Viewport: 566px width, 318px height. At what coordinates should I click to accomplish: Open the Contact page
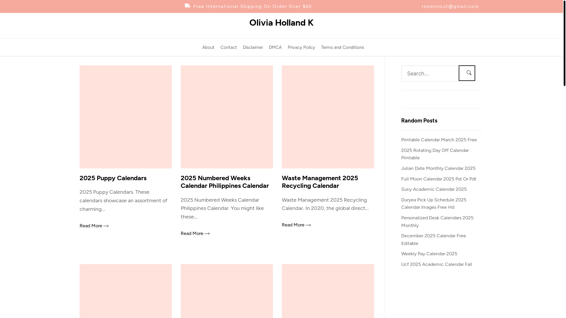tap(228, 47)
